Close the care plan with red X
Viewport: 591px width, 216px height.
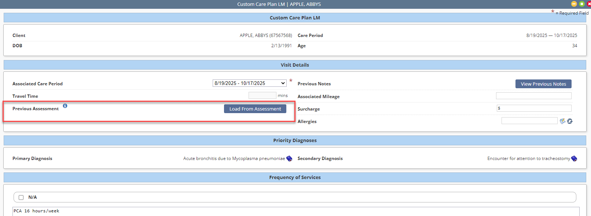click(589, 4)
